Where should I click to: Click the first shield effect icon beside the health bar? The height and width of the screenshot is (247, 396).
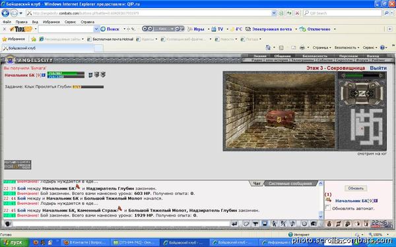[x=90, y=74]
